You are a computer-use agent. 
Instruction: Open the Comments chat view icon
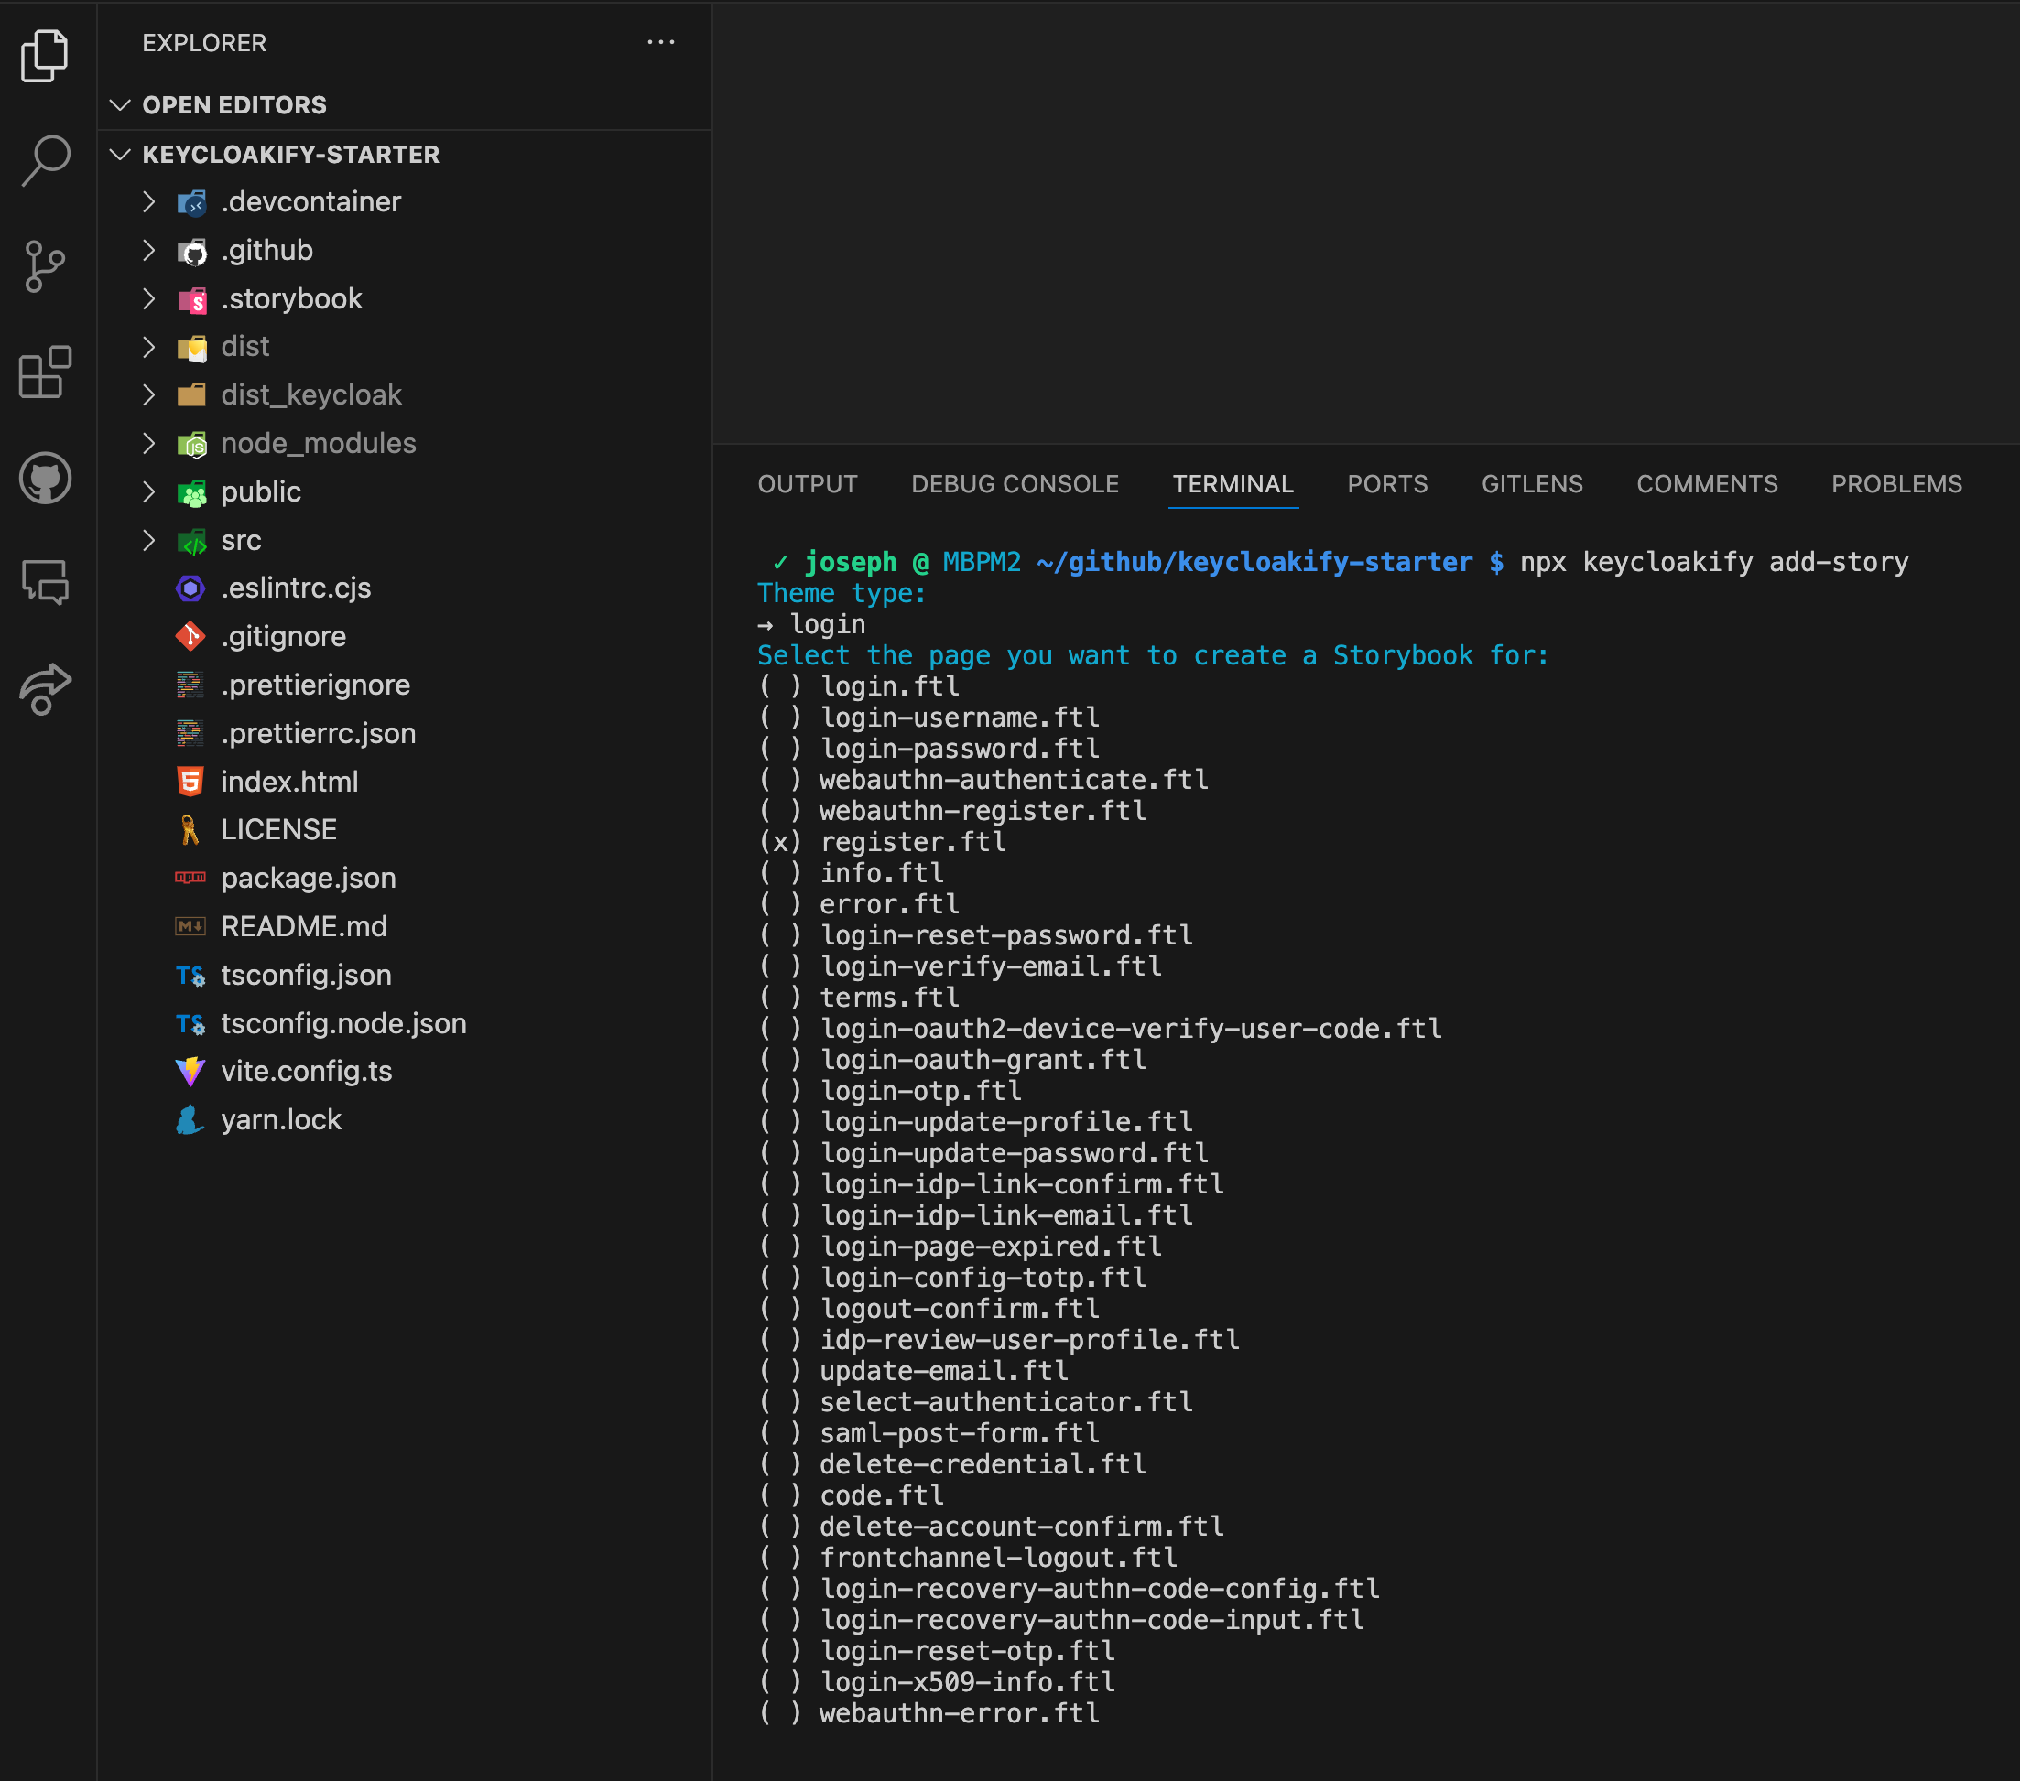[x=45, y=583]
